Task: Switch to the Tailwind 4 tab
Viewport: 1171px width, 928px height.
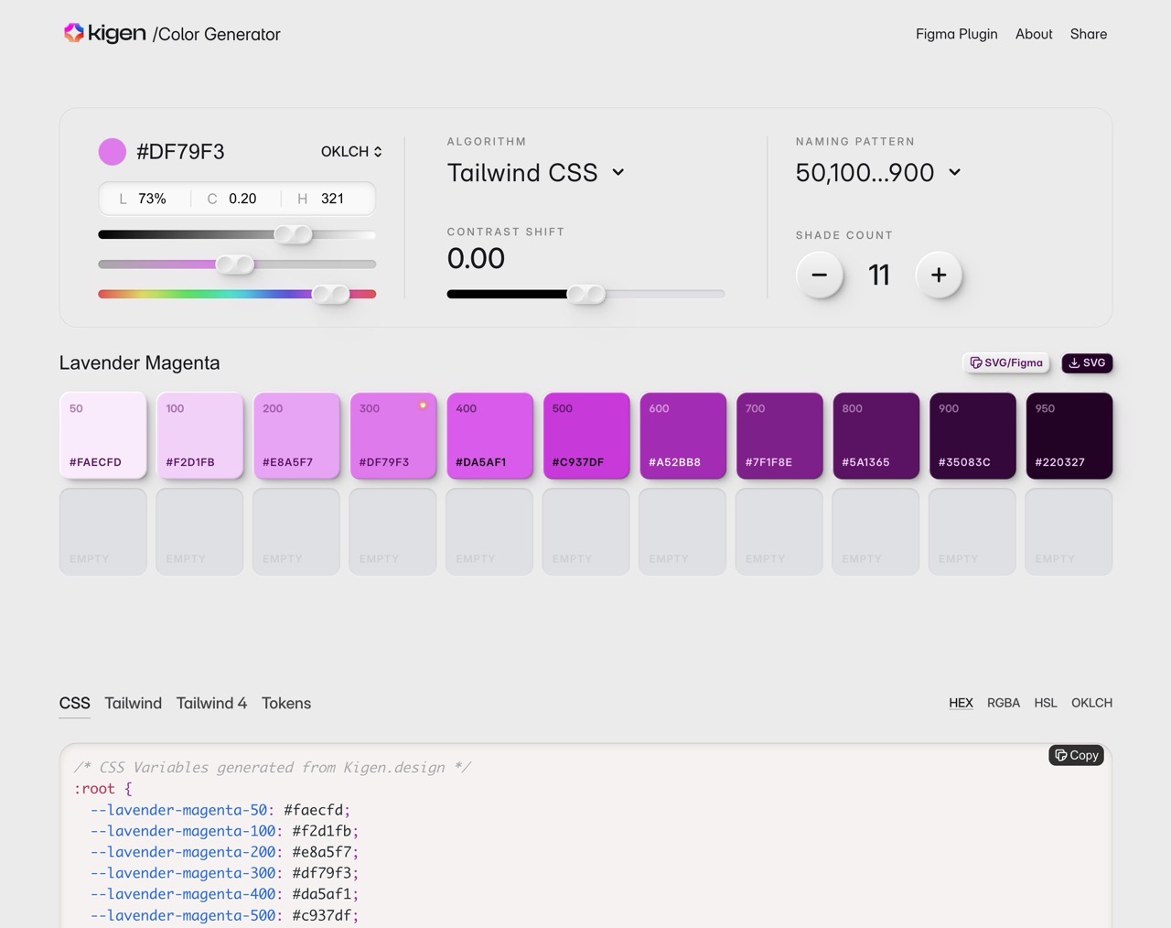Action: (211, 703)
